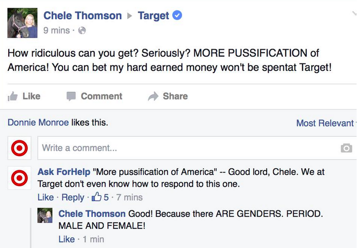Screen dimensions: 364x248
Task: Reply to Ask ForHelp's comment
Action: pos(73,198)
